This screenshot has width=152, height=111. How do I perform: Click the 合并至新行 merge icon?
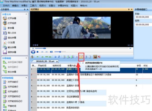(x=5, y=67)
